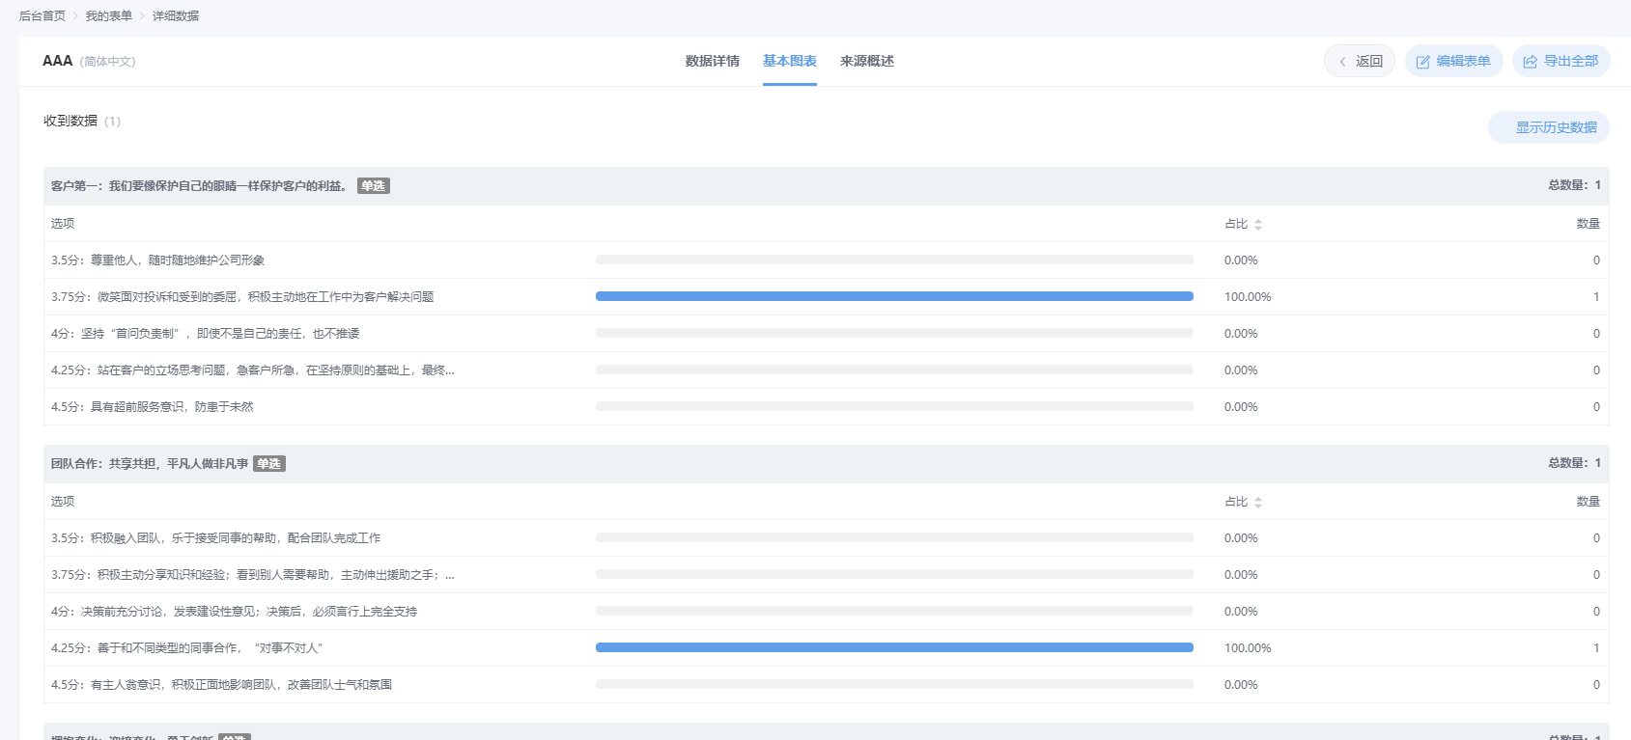Click 单选 tag beside 团队合作 question
The width and height of the screenshot is (1631, 740).
point(268,464)
